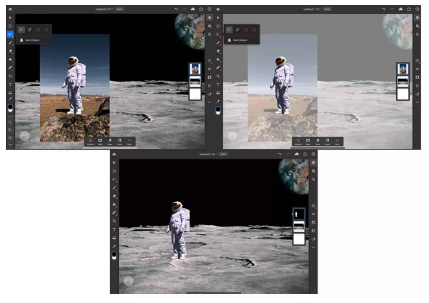The height and width of the screenshot is (303, 429).
Task: Select the astronaut layer thumbnail in top-right screenshot
Action: (403, 69)
